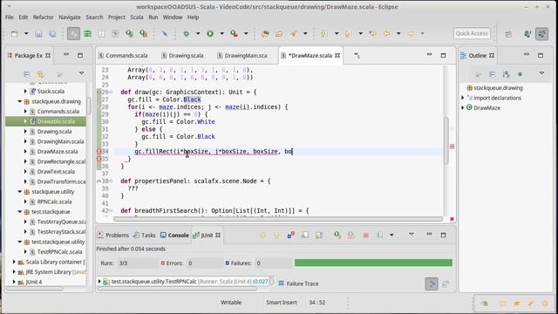Select DrawMaze.scala in Package Explorer
Image resolution: width=558 pixels, height=314 pixels.
coord(58,152)
